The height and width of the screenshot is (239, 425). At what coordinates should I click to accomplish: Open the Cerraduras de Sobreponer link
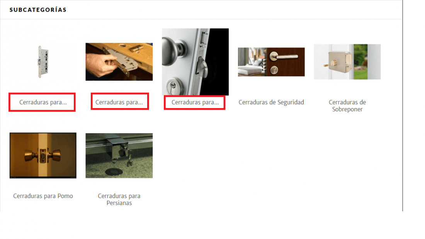tap(347, 106)
